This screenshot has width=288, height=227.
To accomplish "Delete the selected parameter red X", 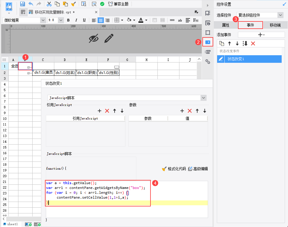I will pyautogui.click(x=190, y=111).
